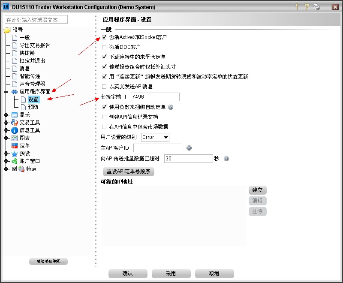Image resolution: width=343 pixels, height=283 pixels.
Task: Expand the 特点 tree node
Action: [6, 169]
